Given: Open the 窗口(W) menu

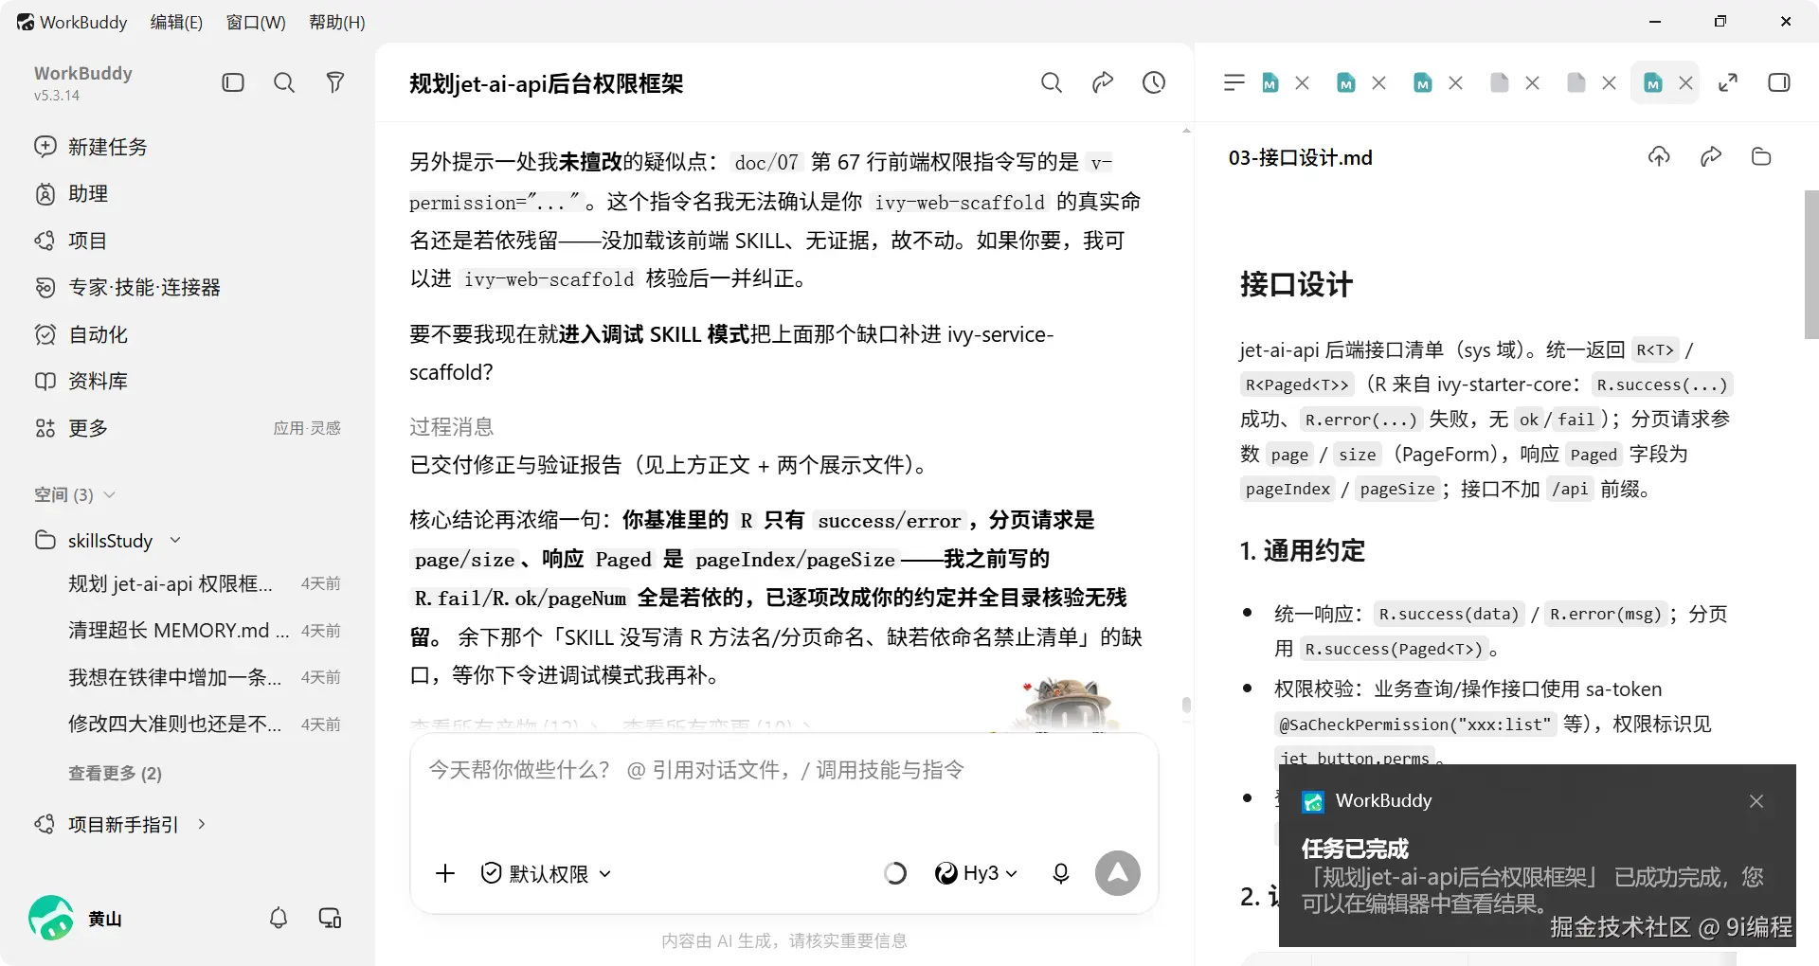Looking at the screenshot, I should (256, 22).
